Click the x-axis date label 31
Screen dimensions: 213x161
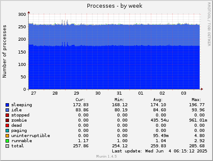[x=119, y=93]
